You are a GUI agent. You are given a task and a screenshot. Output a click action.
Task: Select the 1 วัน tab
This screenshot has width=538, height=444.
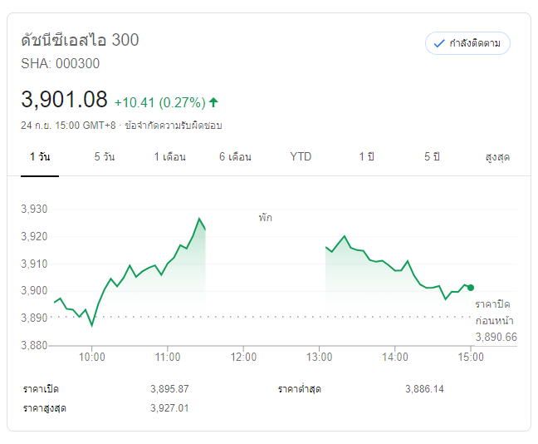[39, 156]
